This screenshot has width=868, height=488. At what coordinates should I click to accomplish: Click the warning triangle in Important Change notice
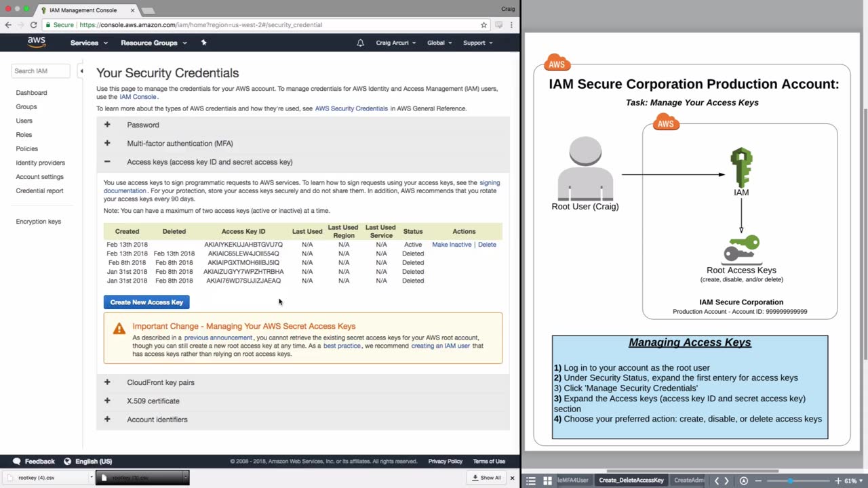click(119, 329)
